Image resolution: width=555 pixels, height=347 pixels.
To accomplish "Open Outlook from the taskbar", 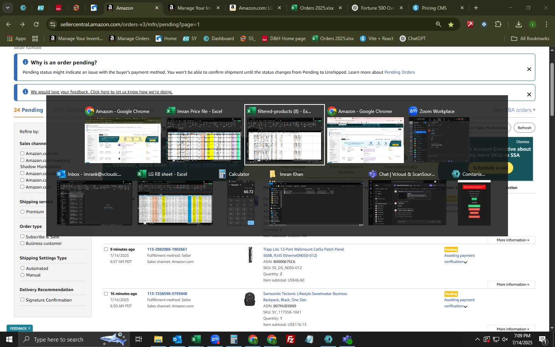I will coord(177,339).
